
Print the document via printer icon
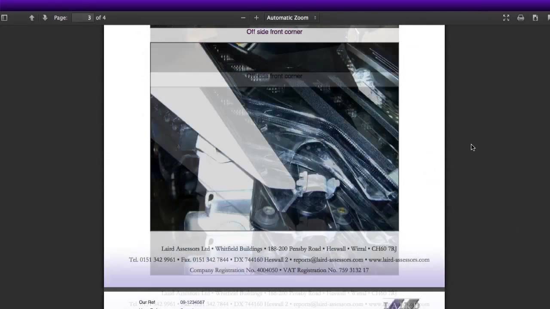pyautogui.click(x=521, y=18)
